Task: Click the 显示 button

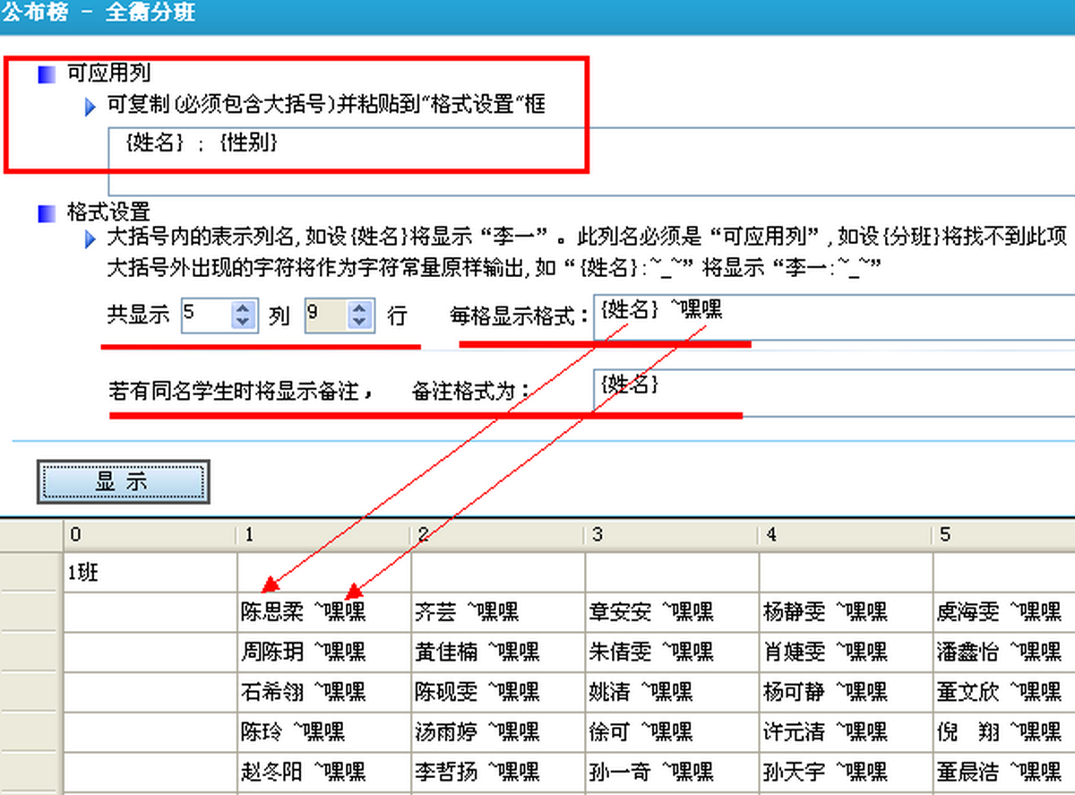Action: pyautogui.click(x=123, y=482)
